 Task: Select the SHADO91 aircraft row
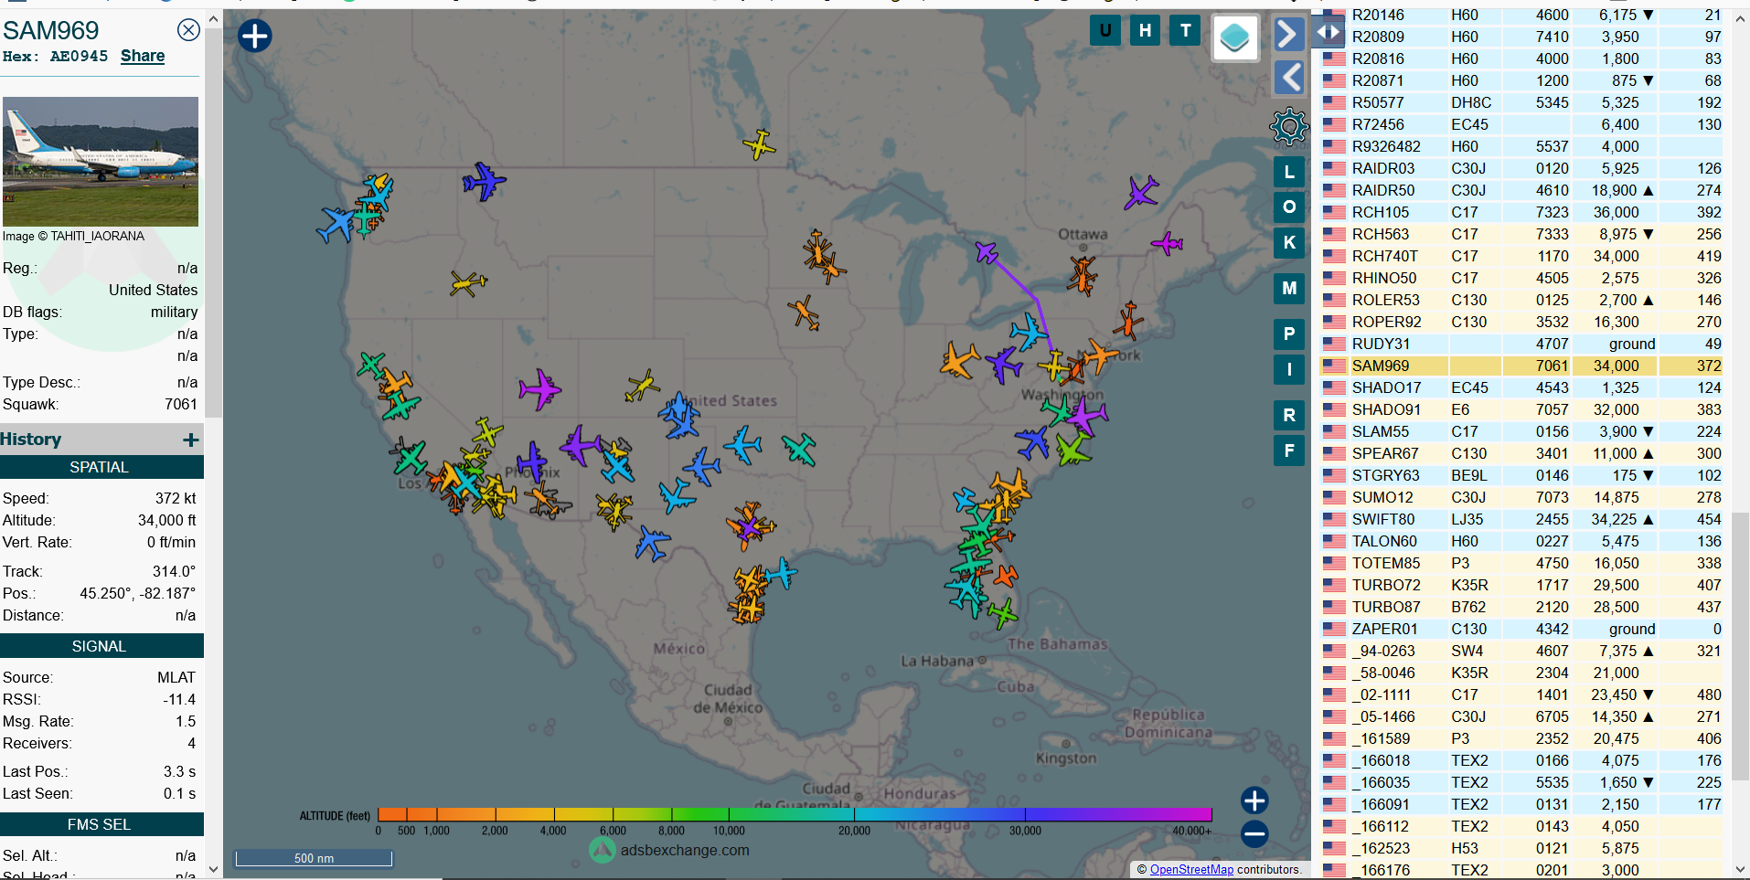coord(1521,409)
